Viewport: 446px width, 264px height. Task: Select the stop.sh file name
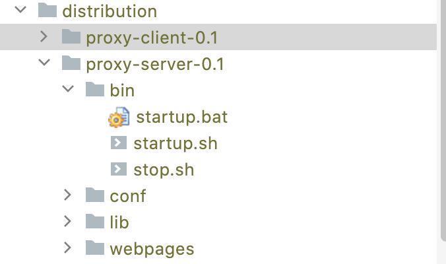[x=164, y=170]
